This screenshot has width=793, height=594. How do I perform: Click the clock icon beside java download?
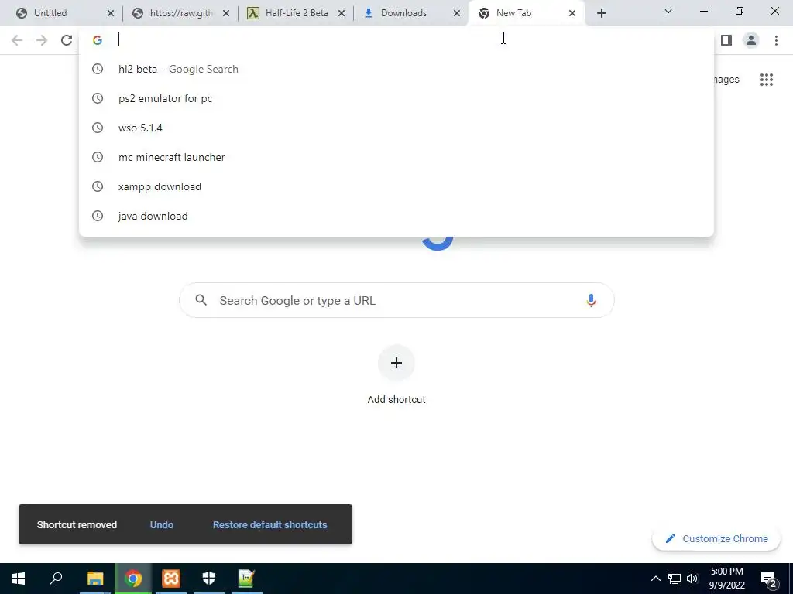(x=98, y=216)
